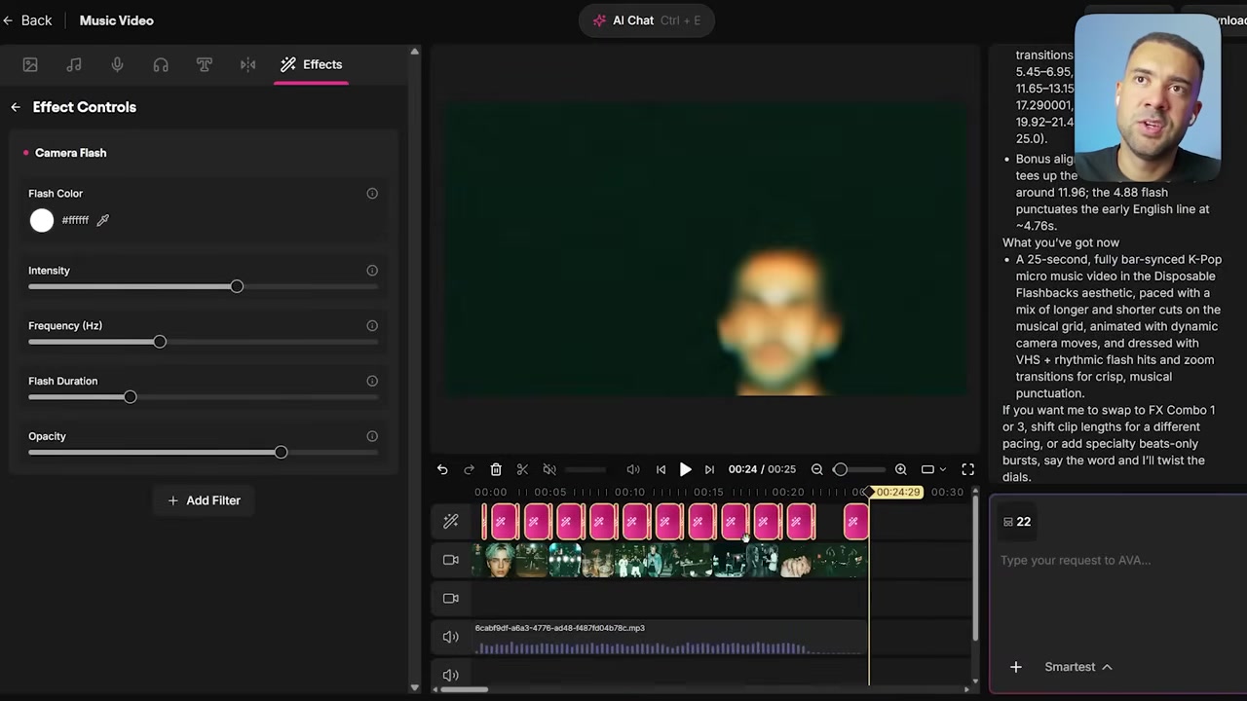Pick color with the eyedropper tool
This screenshot has width=1247, height=701.
tap(102, 220)
